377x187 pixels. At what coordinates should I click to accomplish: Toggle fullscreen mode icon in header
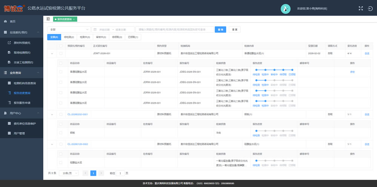click(x=360, y=8)
